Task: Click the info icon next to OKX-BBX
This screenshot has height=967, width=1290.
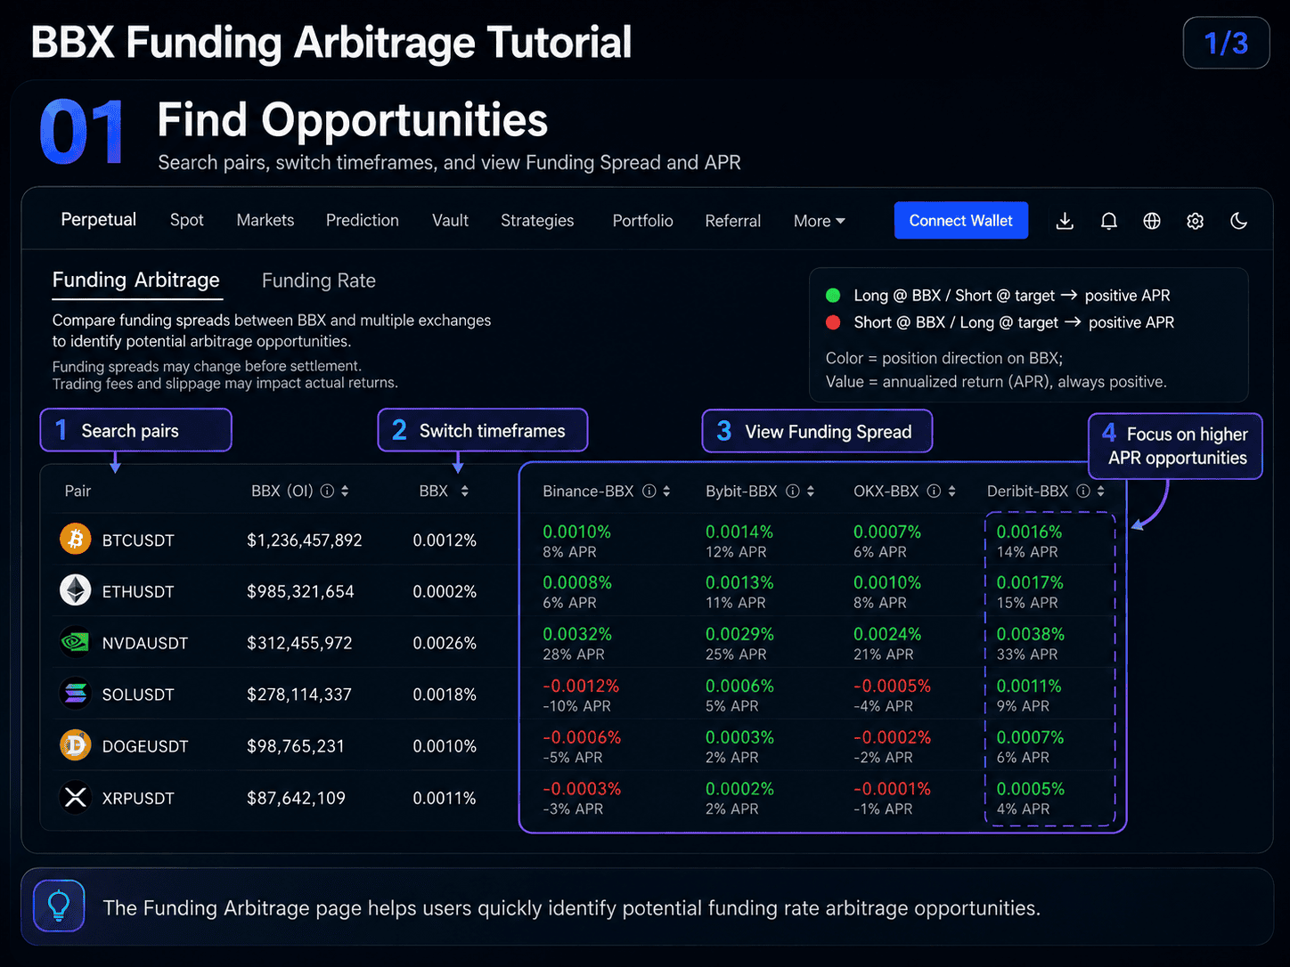Action: click(934, 491)
